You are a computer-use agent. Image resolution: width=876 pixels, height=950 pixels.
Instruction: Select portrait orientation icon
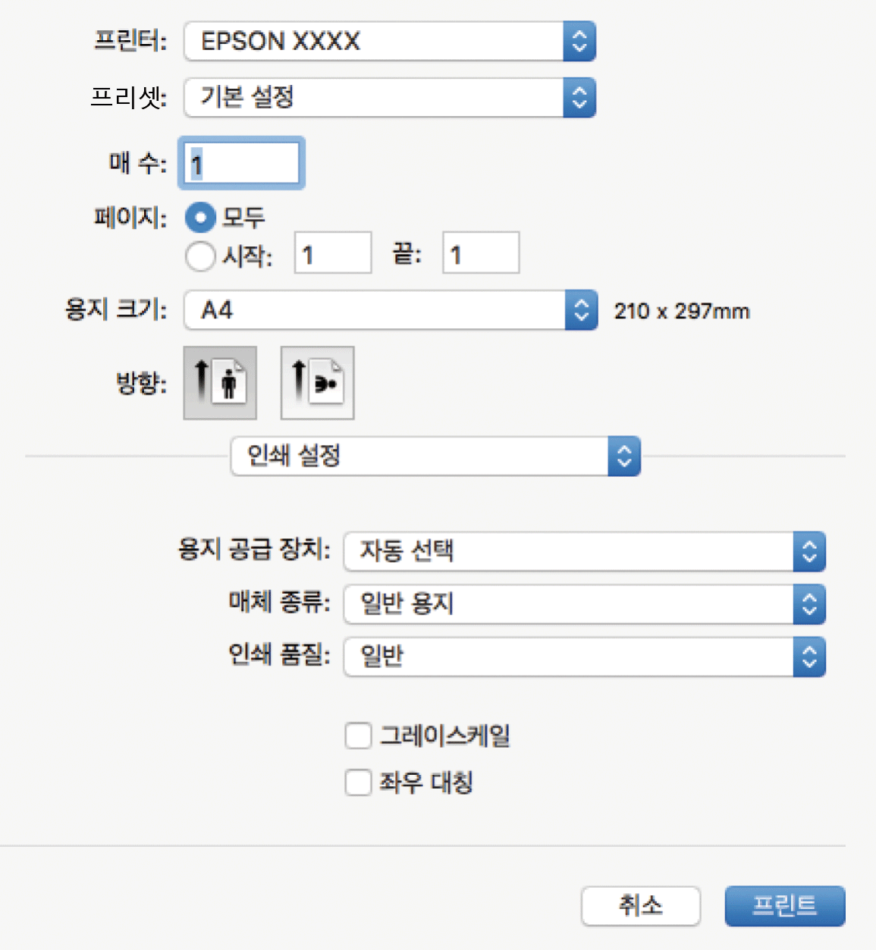(220, 383)
